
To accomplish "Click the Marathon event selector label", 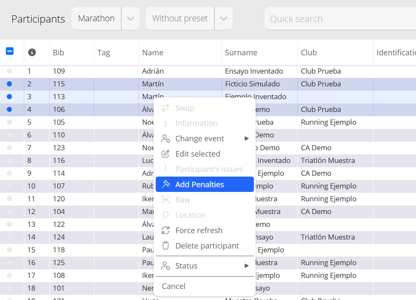I will (96, 18).
